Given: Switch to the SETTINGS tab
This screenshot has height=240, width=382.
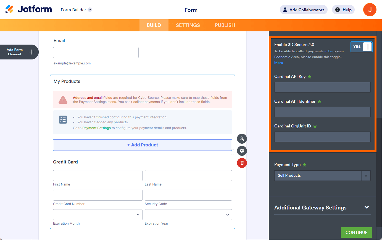Looking at the screenshot, I should click(x=188, y=25).
